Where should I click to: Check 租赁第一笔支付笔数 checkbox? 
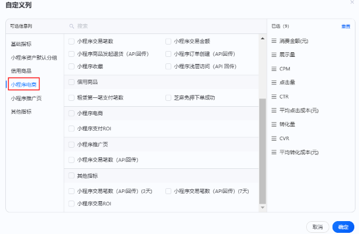click(x=72, y=98)
